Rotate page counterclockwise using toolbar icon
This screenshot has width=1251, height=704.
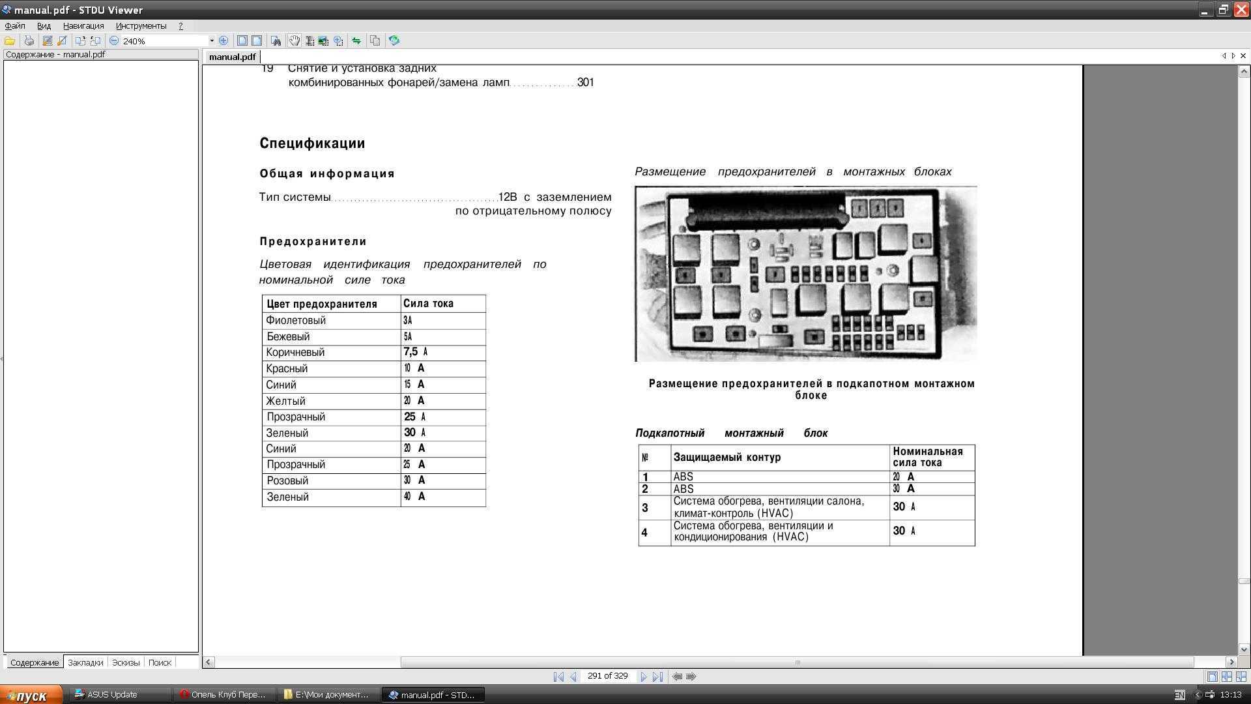click(x=96, y=40)
